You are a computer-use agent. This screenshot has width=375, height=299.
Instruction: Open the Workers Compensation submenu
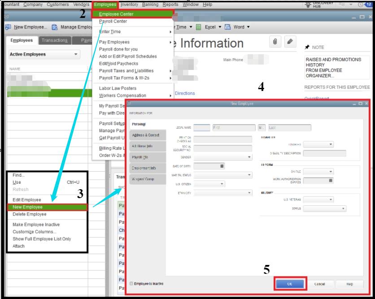pyautogui.click(x=132, y=95)
